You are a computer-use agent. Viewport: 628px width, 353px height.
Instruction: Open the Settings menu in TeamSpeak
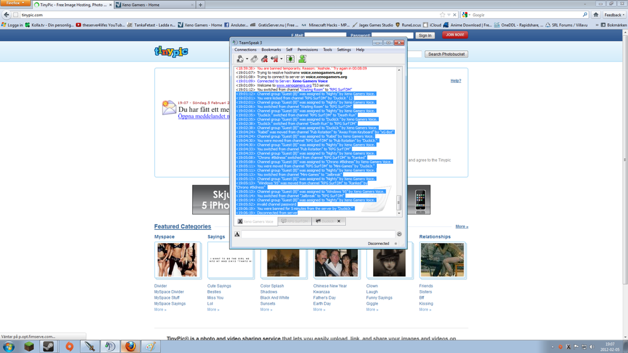[x=344, y=50]
